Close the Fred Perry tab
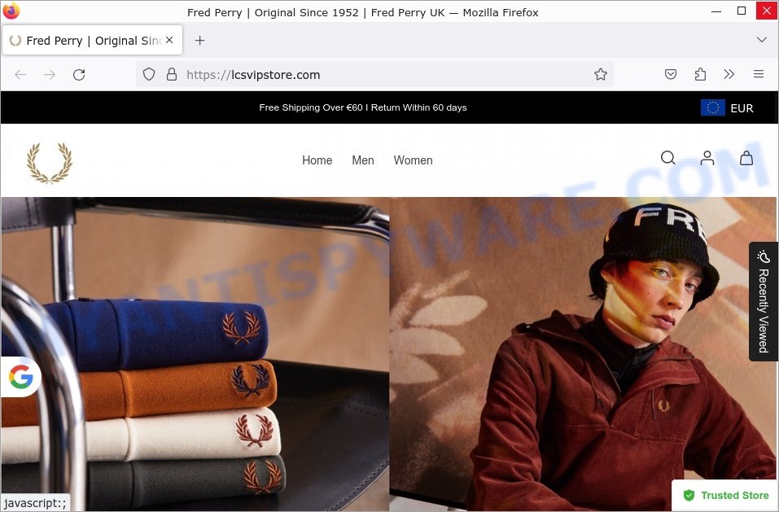This screenshot has height=512, width=779. [x=169, y=40]
